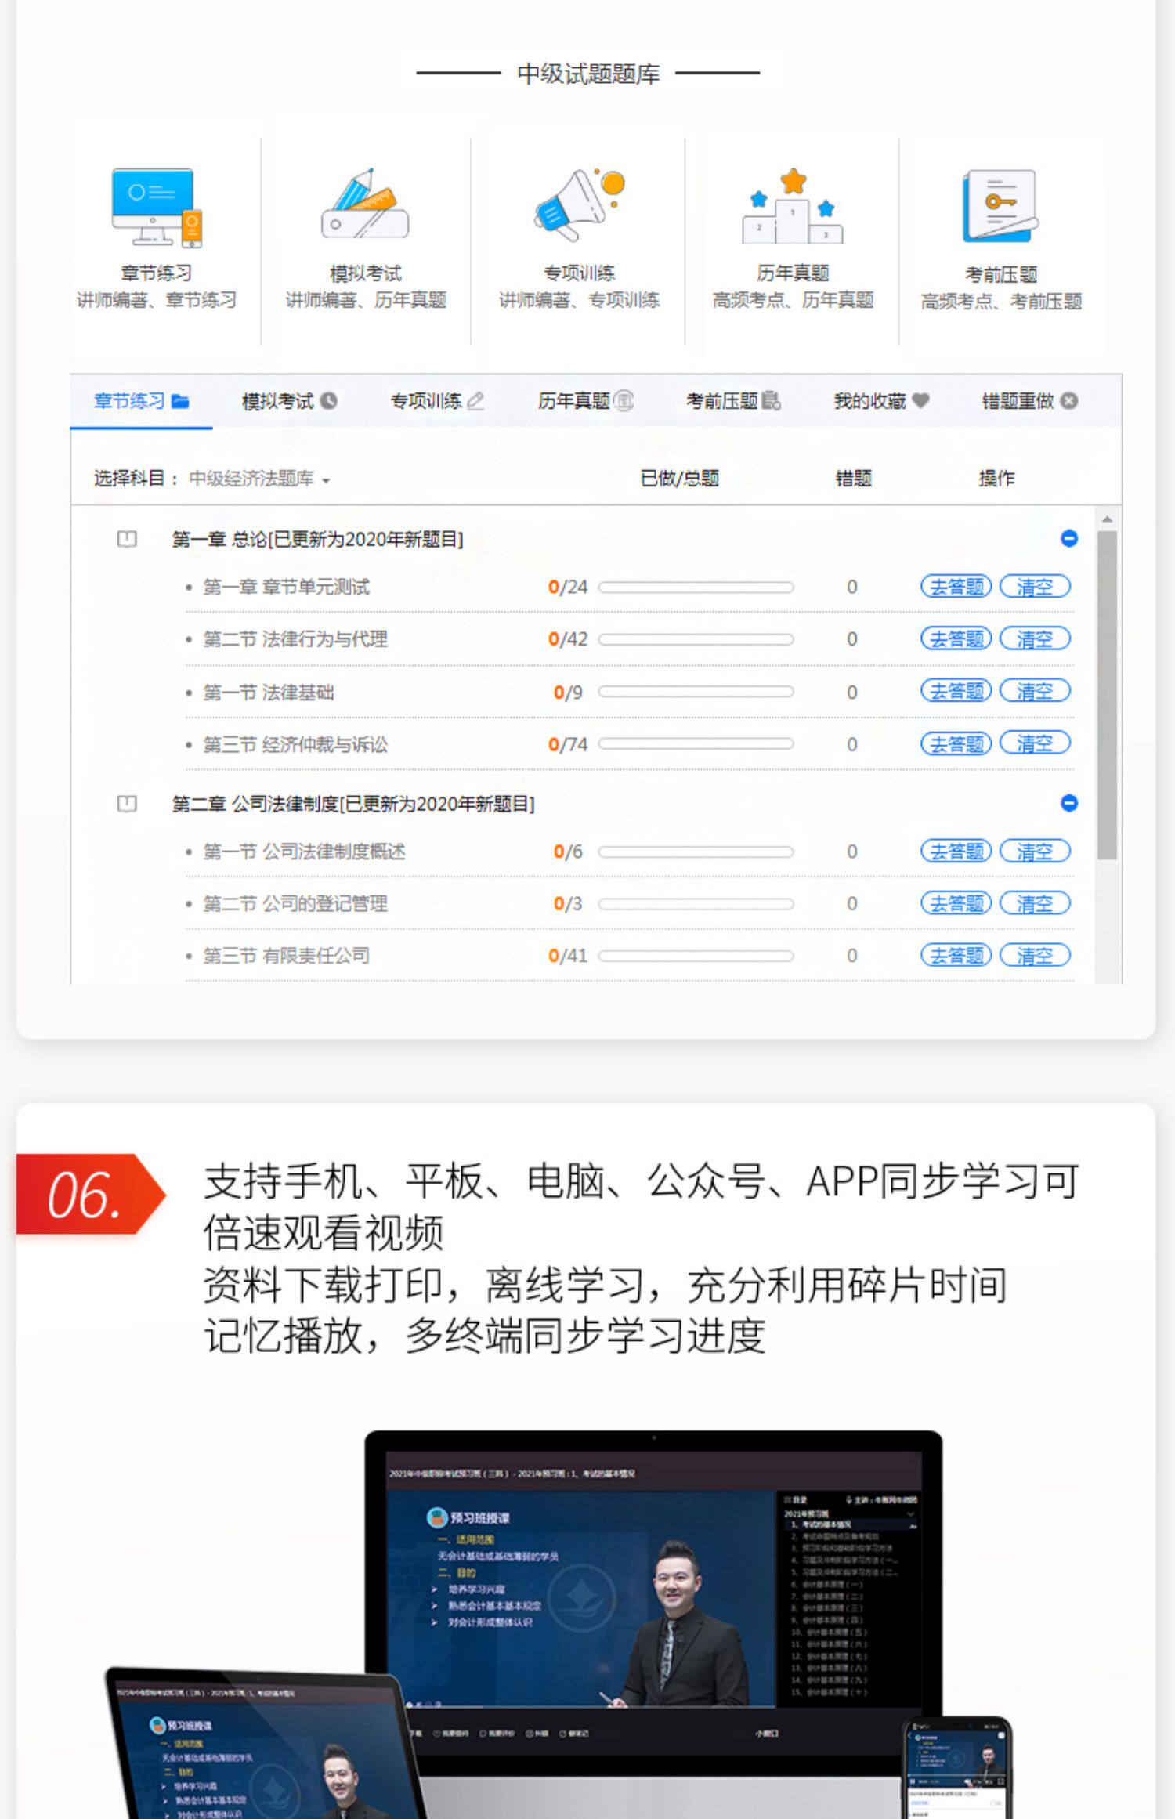Switch to the 专项训练 tab
The width and height of the screenshot is (1175, 1819).
click(437, 401)
